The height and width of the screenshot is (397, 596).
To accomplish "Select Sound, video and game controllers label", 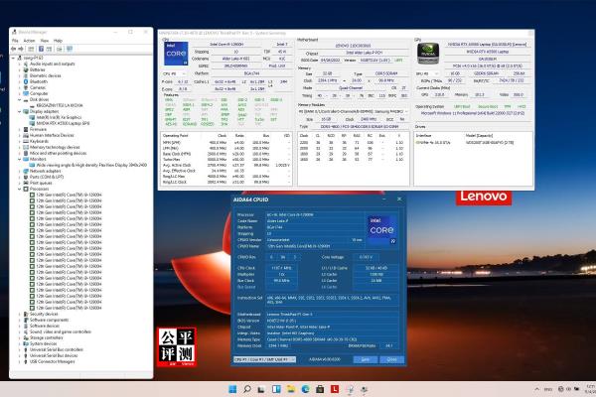I will pyautogui.click(x=60, y=331).
